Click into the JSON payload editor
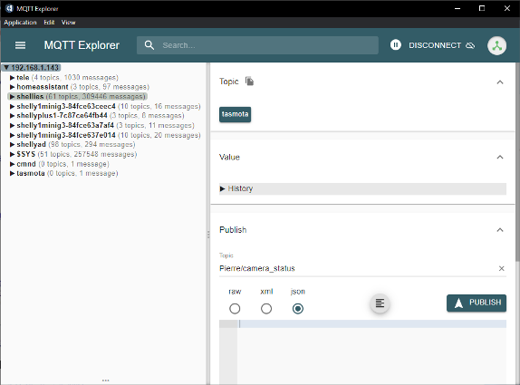 click(x=371, y=351)
